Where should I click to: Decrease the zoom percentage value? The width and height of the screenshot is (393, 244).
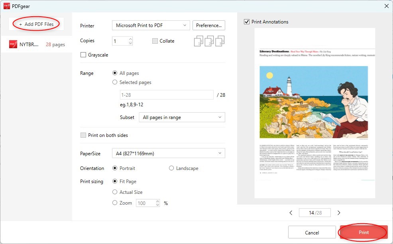[157, 205]
